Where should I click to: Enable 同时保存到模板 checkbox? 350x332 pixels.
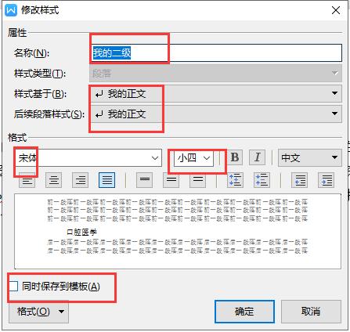tap(13, 287)
